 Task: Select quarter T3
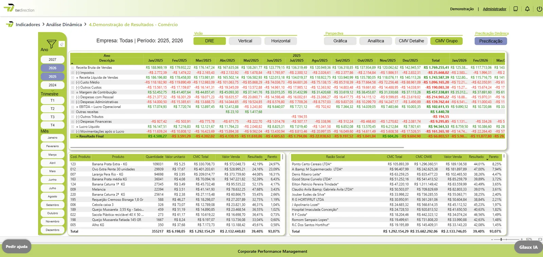(x=52, y=117)
